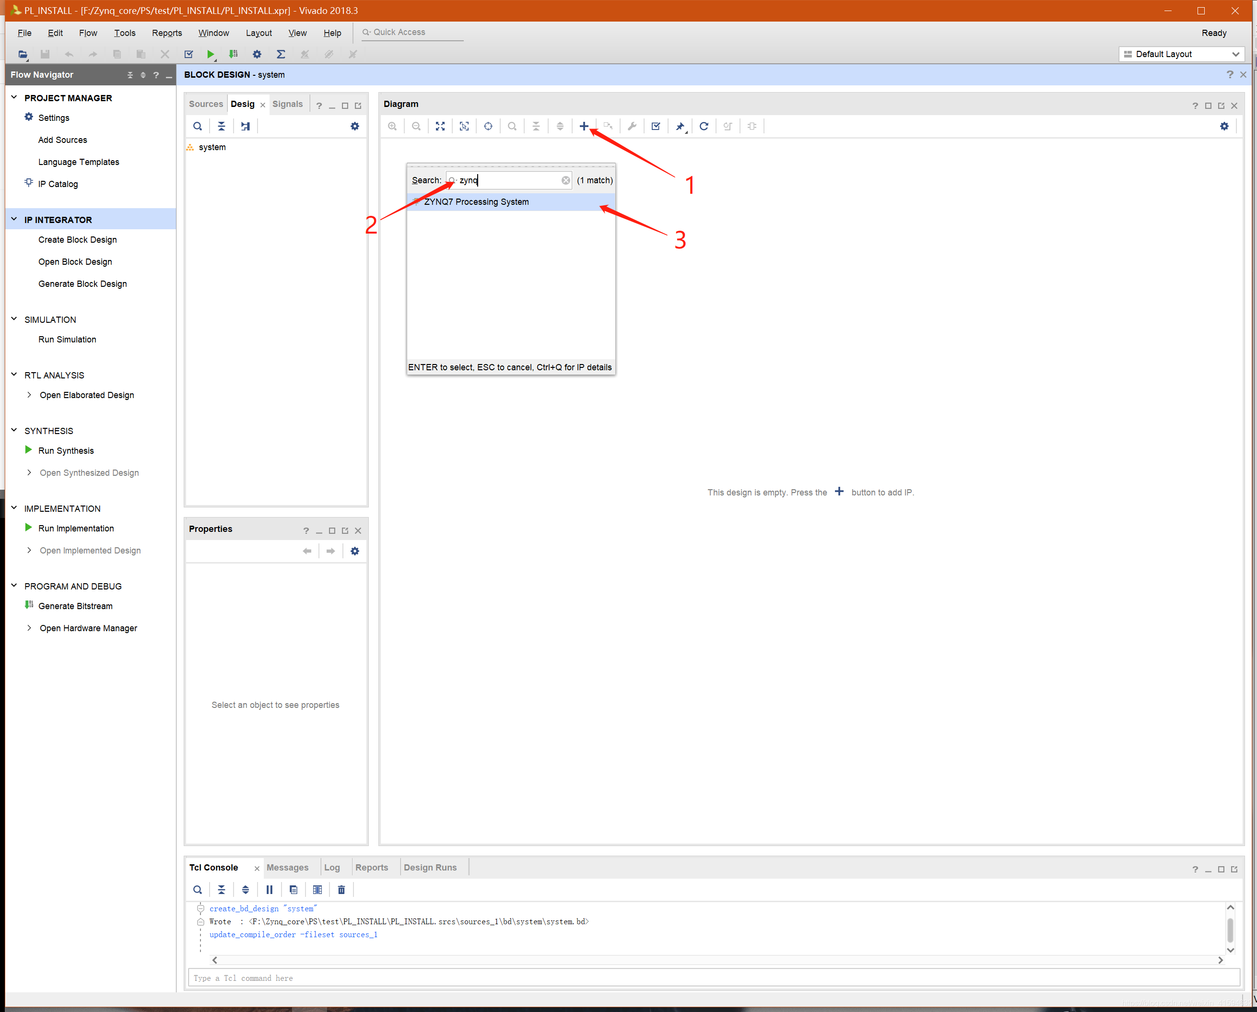Click the Add IP plus button
This screenshot has height=1012, width=1257.
tap(584, 126)
